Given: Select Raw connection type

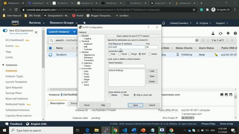Looking at the screenshot, I should [109, 54].
